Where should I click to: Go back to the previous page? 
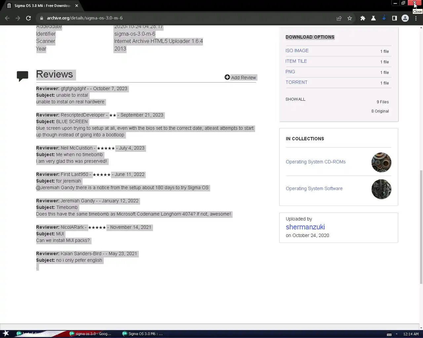coord(7,18)
